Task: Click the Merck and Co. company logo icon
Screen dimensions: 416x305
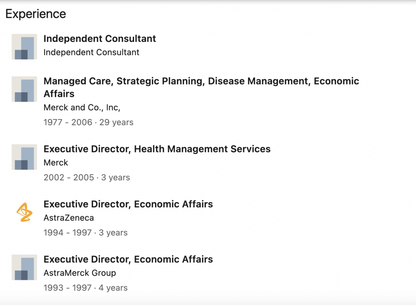Action: click(24, 89)
